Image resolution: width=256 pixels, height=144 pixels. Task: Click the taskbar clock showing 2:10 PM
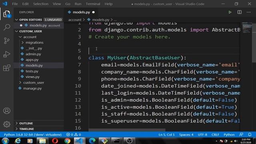pyautogui.click(x=246, y=141)
